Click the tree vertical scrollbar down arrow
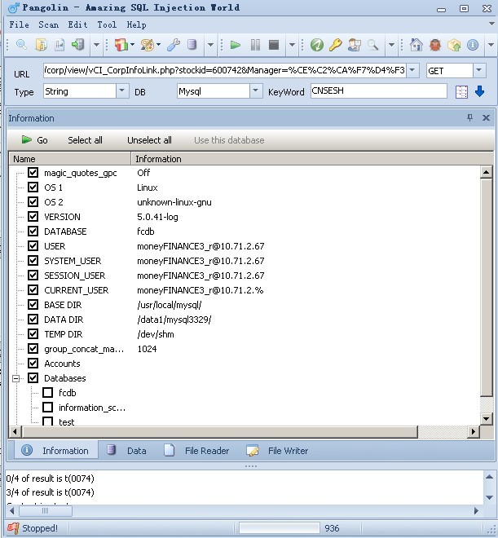This screenshot has width=498, height=538. (486, 419)
